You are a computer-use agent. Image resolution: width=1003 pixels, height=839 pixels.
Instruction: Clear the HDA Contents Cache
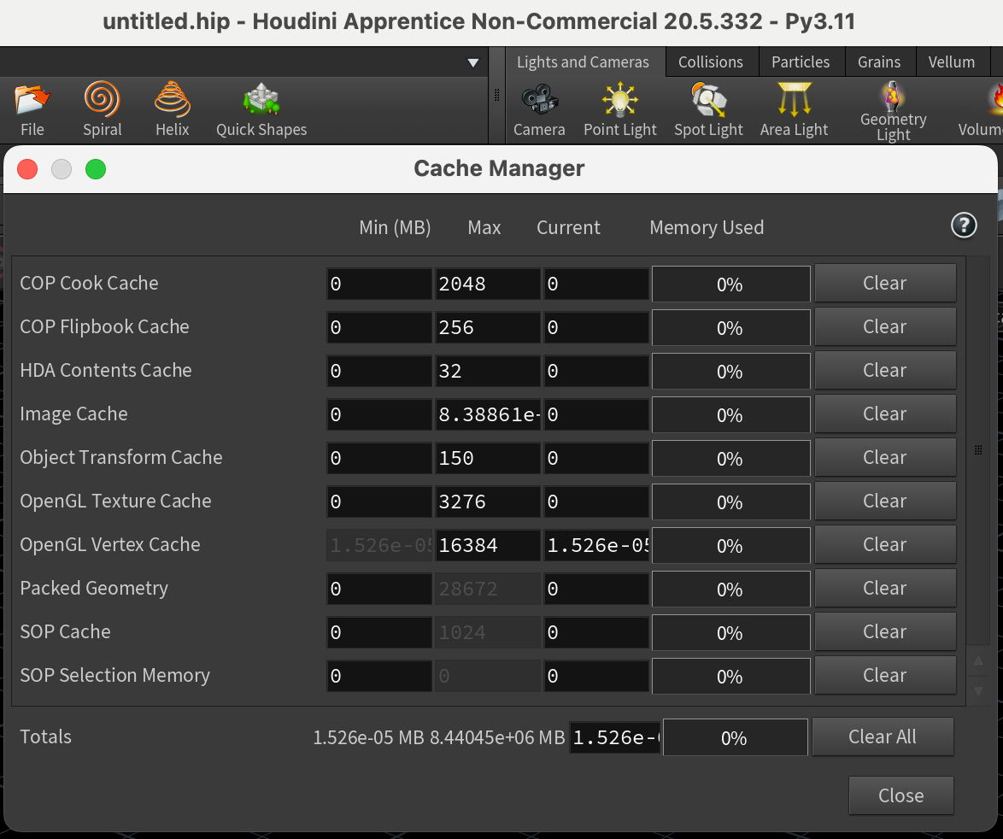(884, 370)
